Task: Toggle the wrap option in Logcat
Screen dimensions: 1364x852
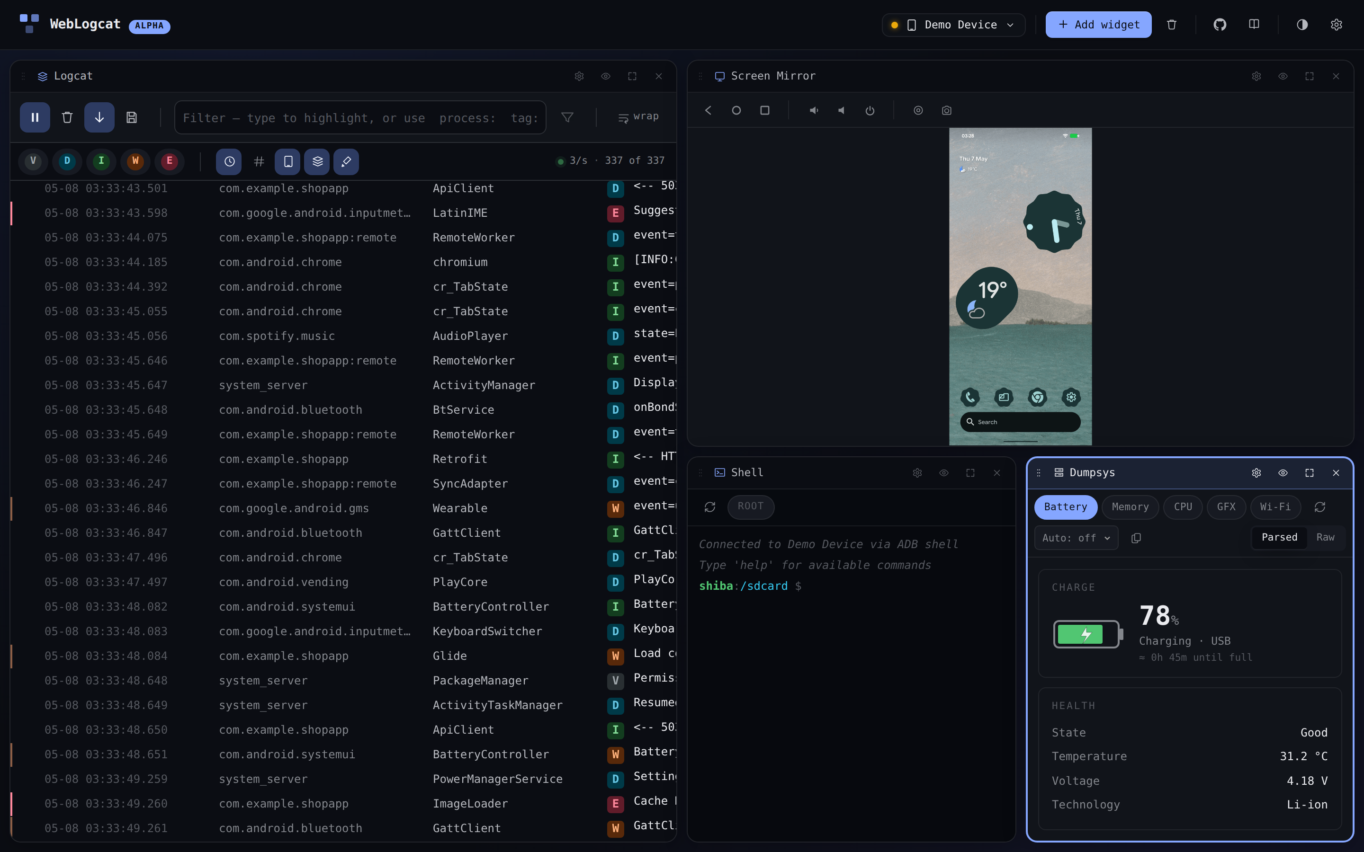Action: (638, 116)
